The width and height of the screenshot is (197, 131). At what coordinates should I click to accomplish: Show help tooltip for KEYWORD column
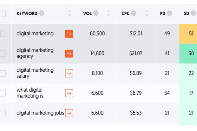pos(42,13)
